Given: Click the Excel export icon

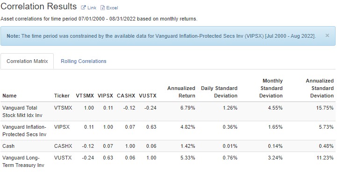Looking at the screenshot, I should 102,8.
